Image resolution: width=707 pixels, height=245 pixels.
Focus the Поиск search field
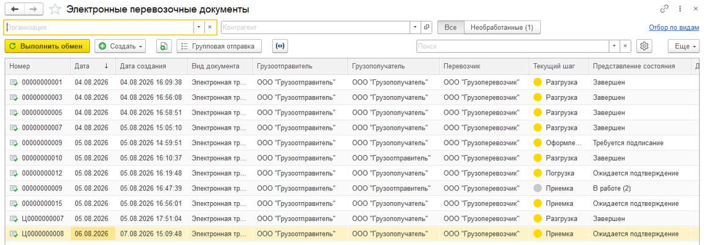tap(512, 46)
